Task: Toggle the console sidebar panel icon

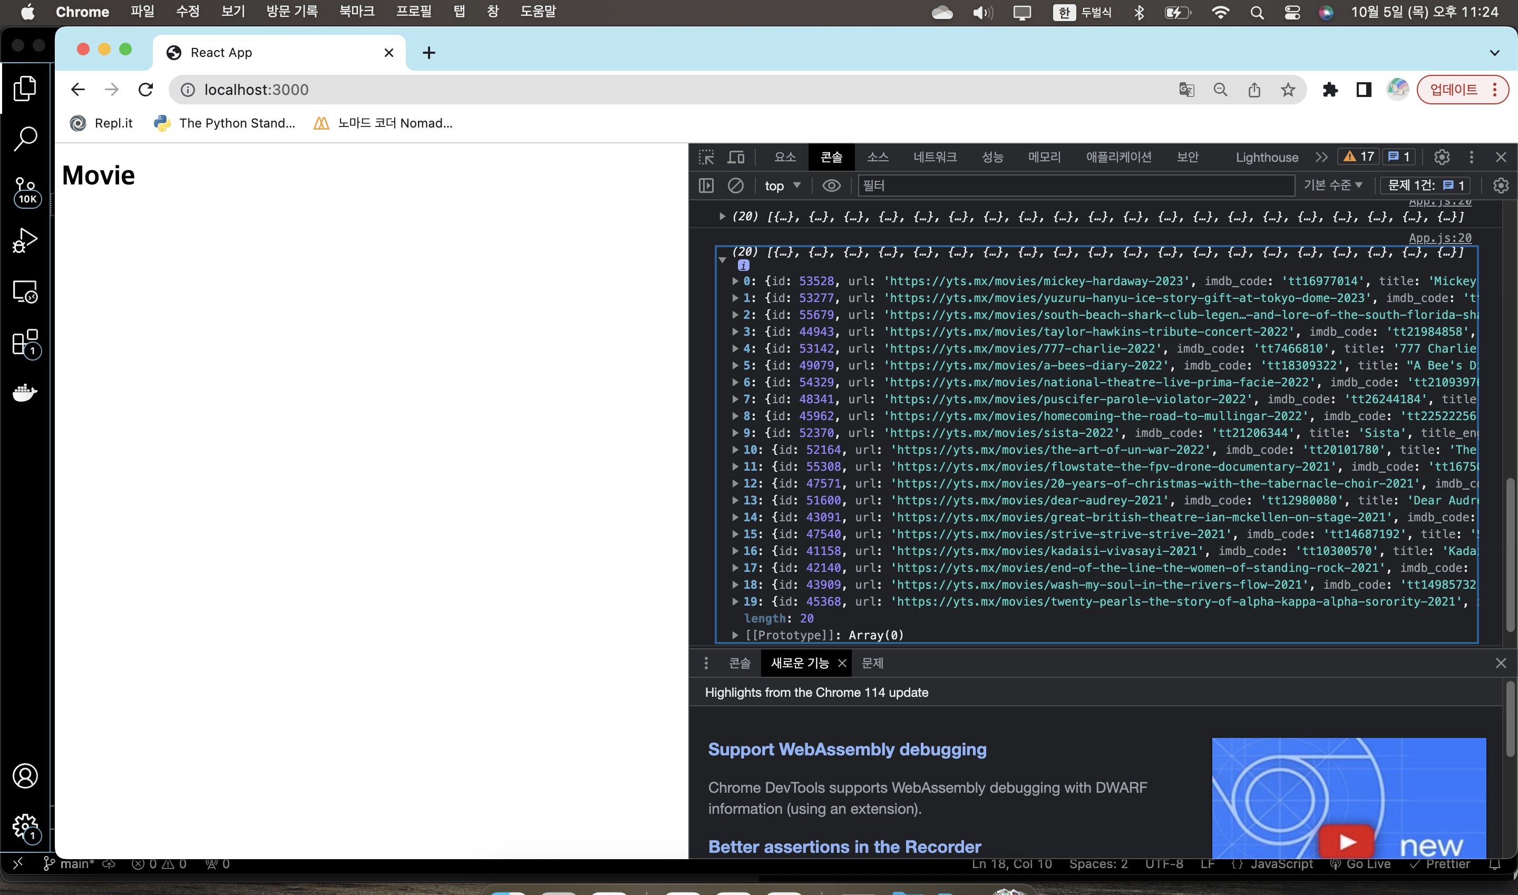Action: 706,186
